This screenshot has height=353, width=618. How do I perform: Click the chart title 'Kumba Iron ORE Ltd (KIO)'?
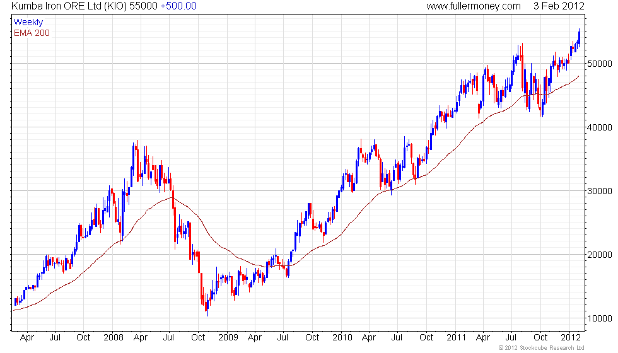[69, 6]
